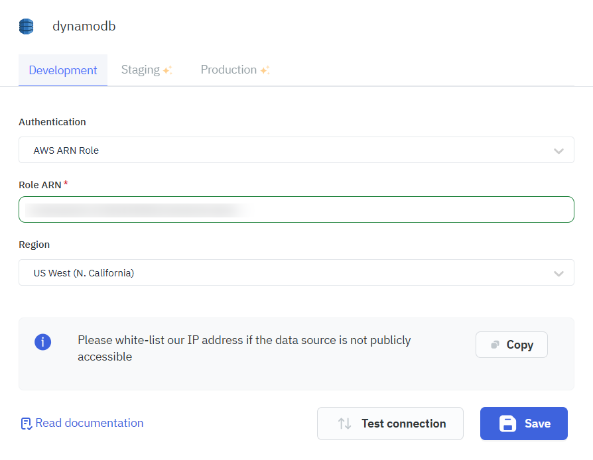Click the floppy disk icon in Save
The image size is (593, 460).
[x=507, y=424]
